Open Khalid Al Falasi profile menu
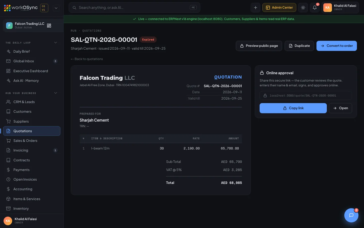 click(340, 8)
